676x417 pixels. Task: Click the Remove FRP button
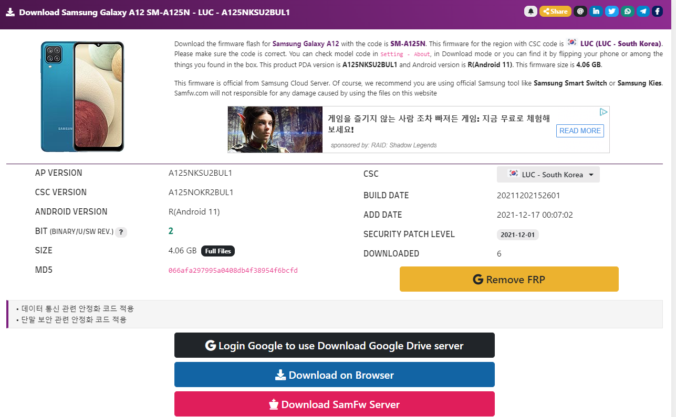pyautogui.click(x=509, y=279)
